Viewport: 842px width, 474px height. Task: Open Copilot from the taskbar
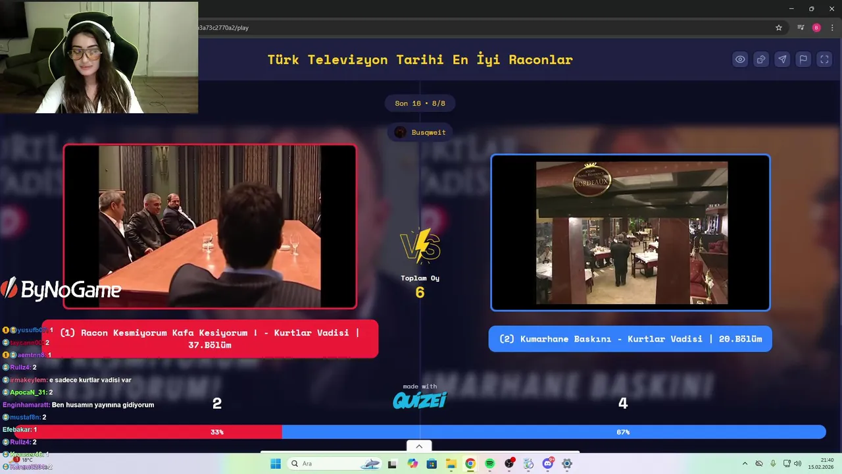(412, 463)
